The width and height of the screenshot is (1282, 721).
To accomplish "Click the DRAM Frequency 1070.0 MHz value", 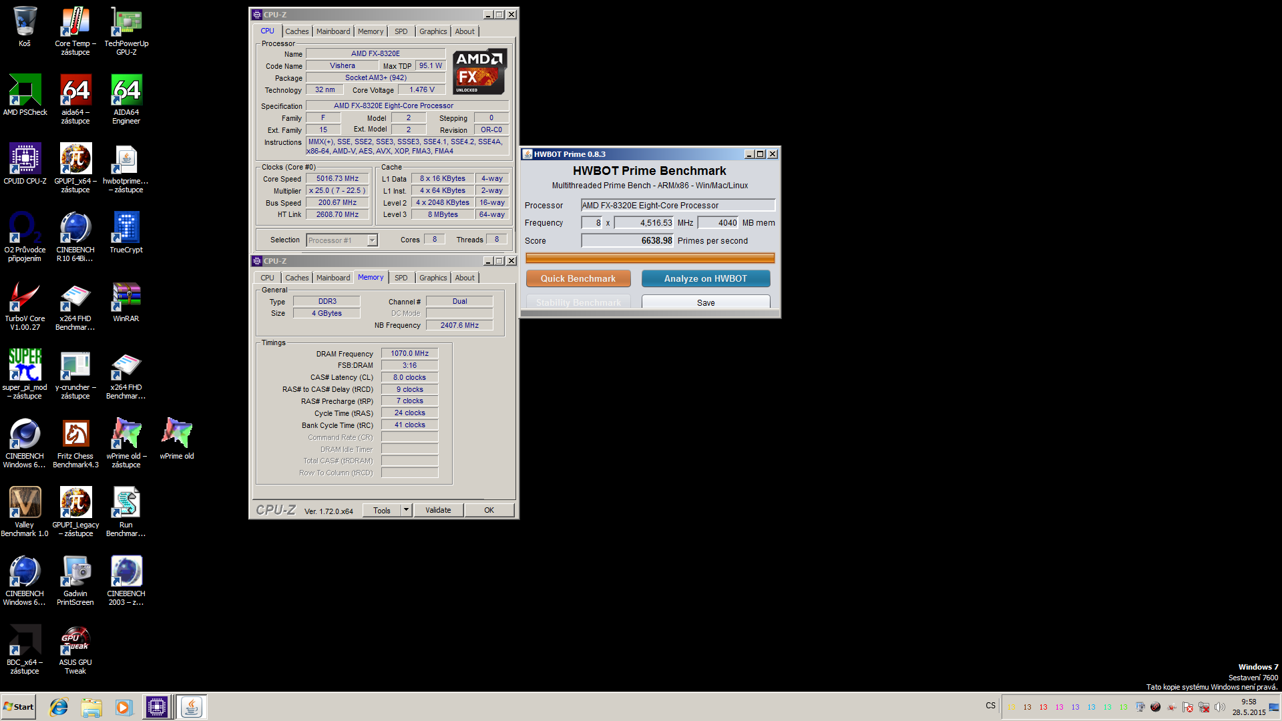I will pyautogui.click(x=409, y=353).
